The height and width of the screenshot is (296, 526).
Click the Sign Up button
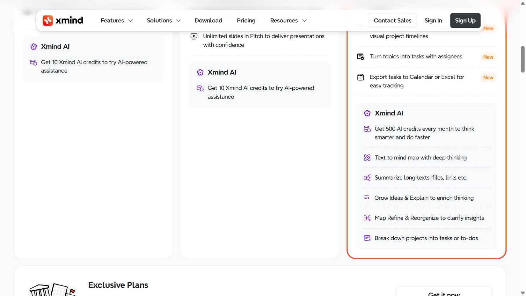(x=465, y=20)
